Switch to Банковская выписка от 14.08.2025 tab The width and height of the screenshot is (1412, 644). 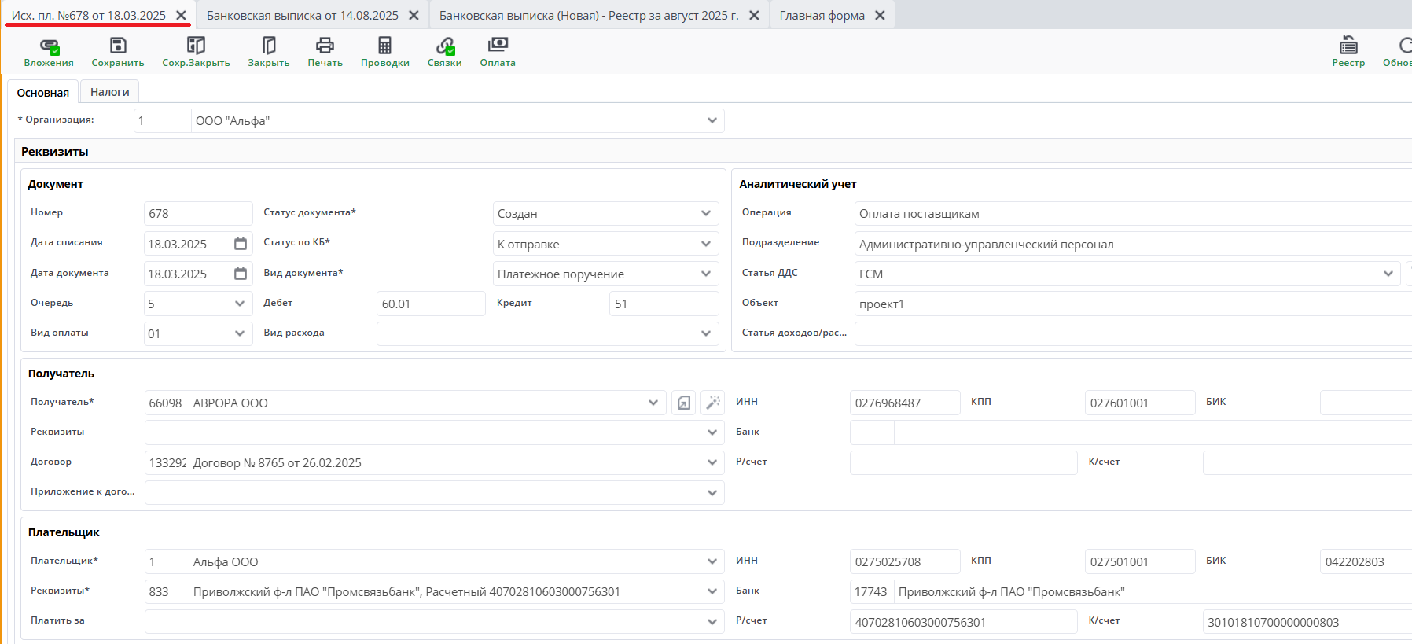pos(302,16)
